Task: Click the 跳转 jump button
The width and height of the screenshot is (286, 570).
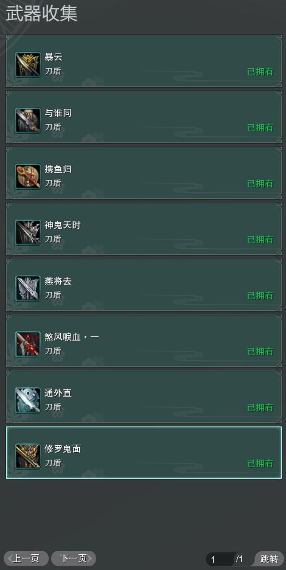Action: (270, 558)
